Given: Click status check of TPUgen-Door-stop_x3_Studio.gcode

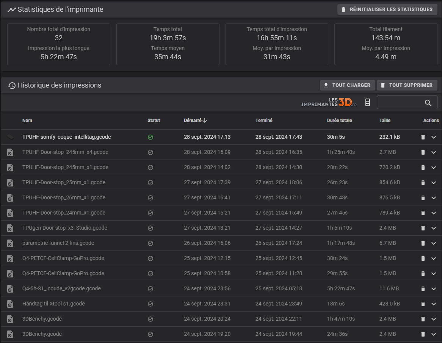Looking at the screenshot, I should pyautogui.click(x=150, y=228).
